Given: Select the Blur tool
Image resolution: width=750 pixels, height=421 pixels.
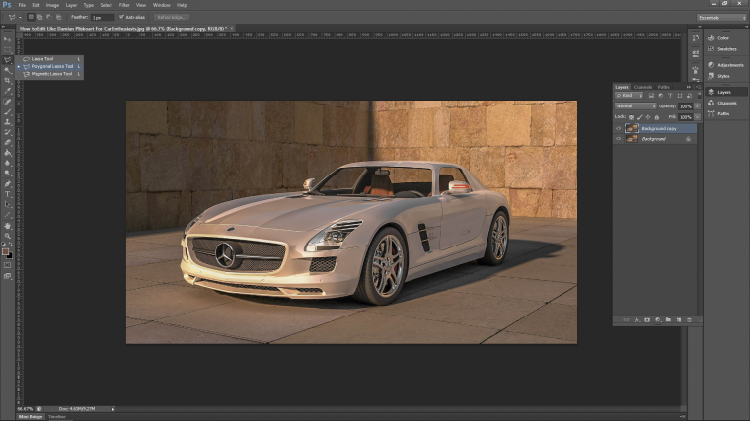Looking at the screenshot, I should pos(7,163).
